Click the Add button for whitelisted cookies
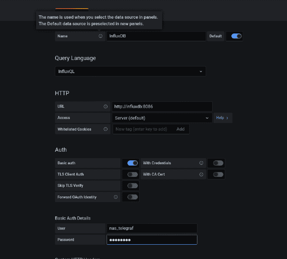 [x=180, y=129]
